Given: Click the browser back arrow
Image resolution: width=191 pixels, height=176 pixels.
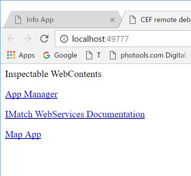Looking at the screenshot, I should (11, 39).
